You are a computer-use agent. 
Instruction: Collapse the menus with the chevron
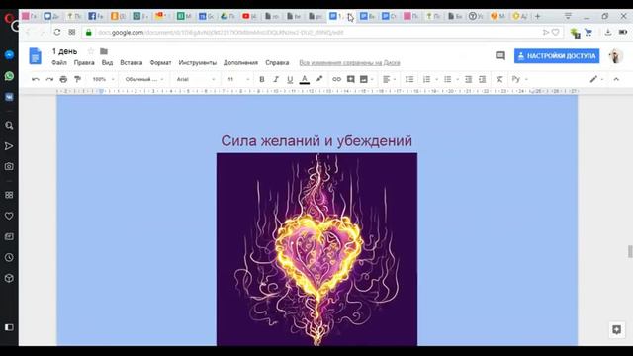tap(616, 79)
